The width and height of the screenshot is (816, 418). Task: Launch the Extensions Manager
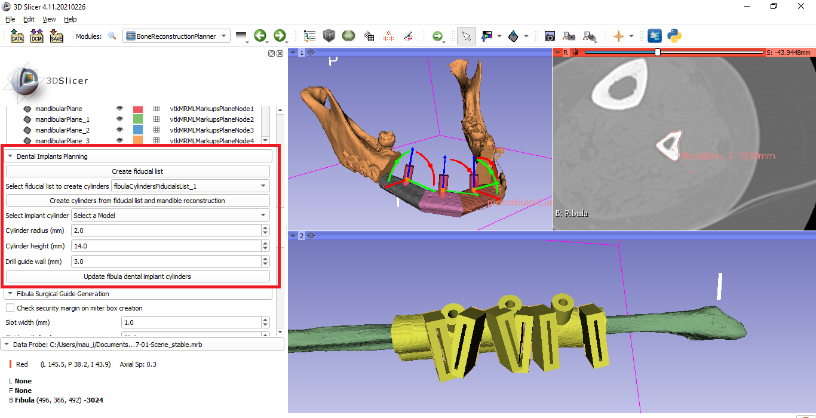tap(654, 36)
